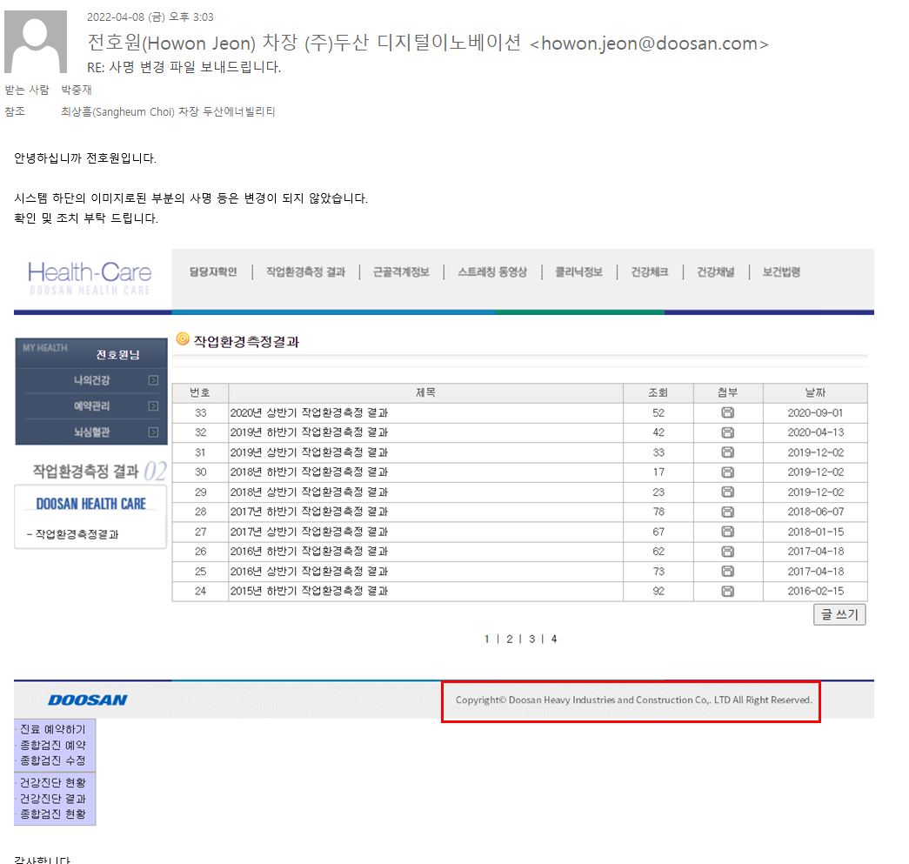Download attachment for row 28
The width and height of the screenshot is (909, 864).
pyautogui.click(x=727, y=512)
